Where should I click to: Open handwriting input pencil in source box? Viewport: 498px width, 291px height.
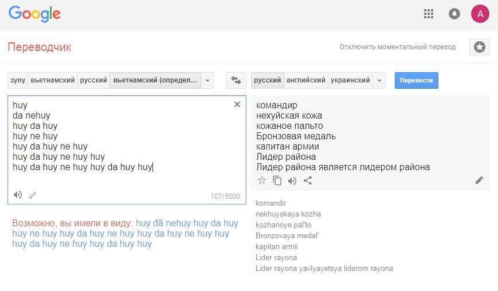[x=33, y=195]
